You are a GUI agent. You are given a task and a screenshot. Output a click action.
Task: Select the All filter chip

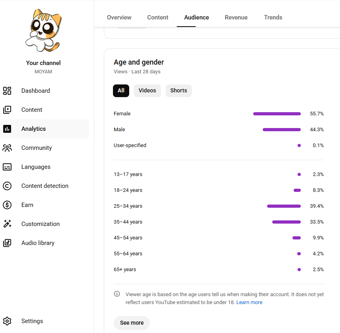coord(121,91)
